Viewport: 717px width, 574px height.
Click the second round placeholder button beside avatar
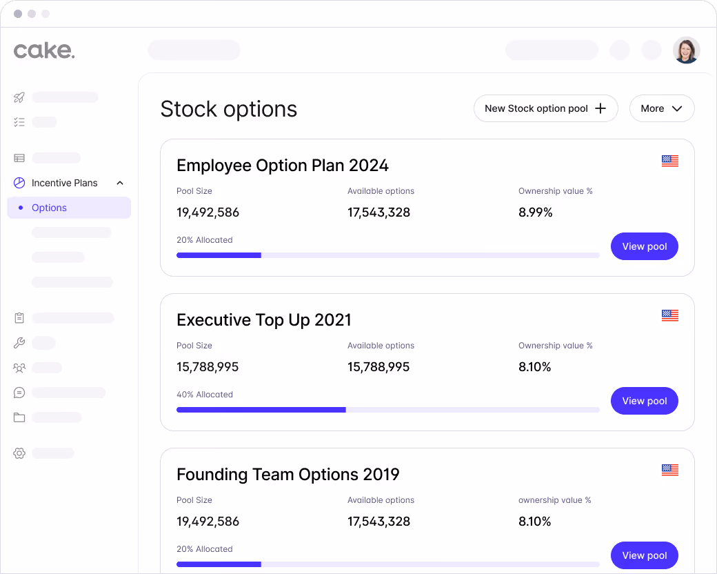tap(651, 50)
